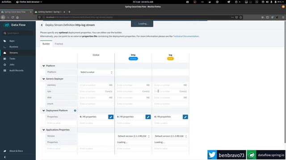Open Firefox hamburger menu
Screen dimensions: 286x160
(x=283, y=17)
